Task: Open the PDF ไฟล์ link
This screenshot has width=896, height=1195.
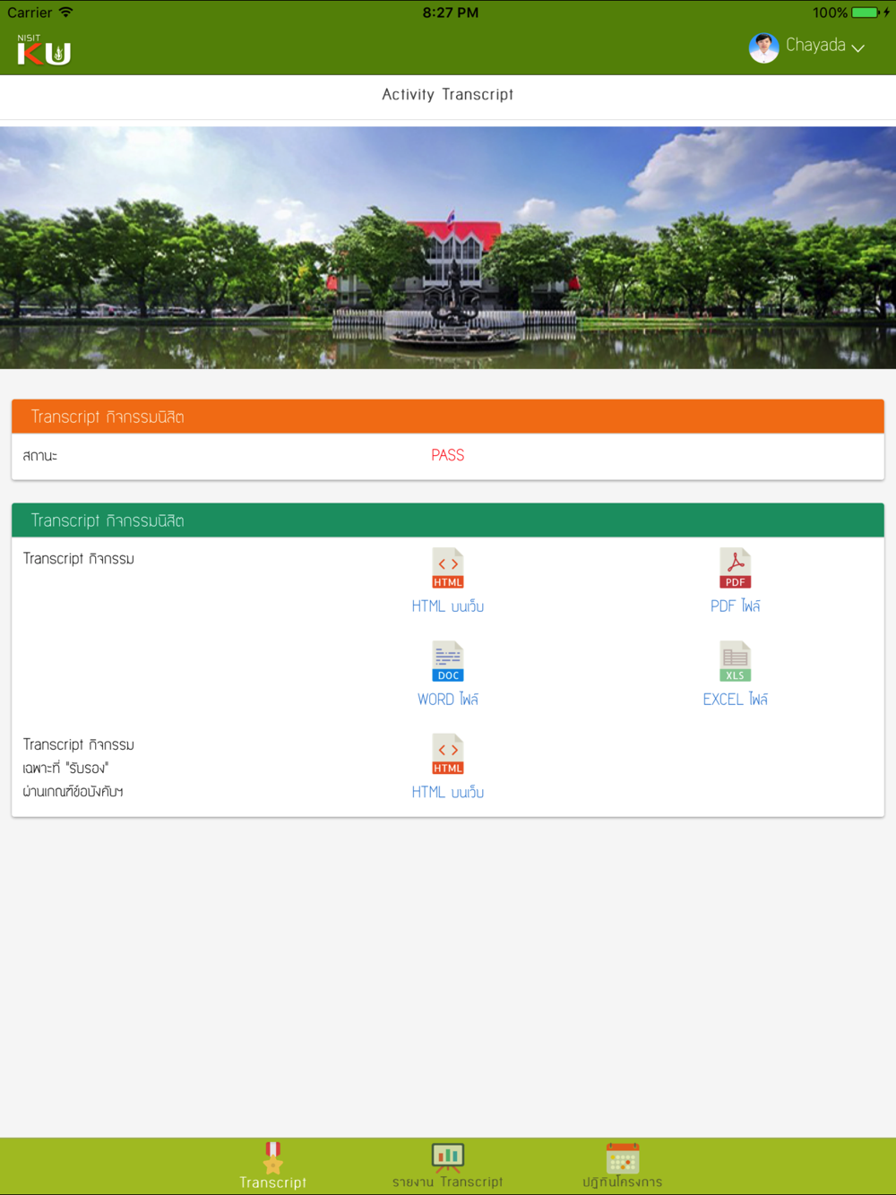Action: point(735,606)
